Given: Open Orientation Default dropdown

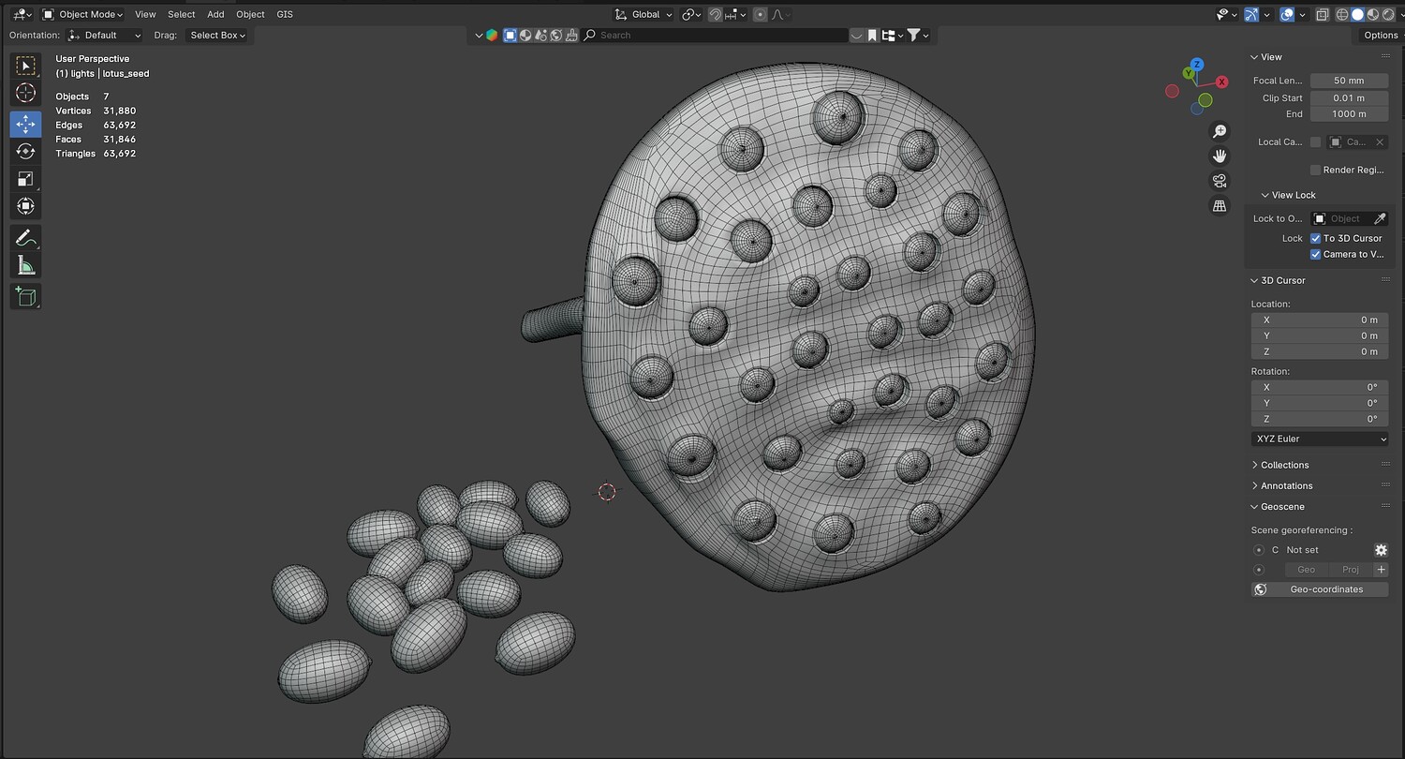Looking at the screenshot, I should [105, 36].
